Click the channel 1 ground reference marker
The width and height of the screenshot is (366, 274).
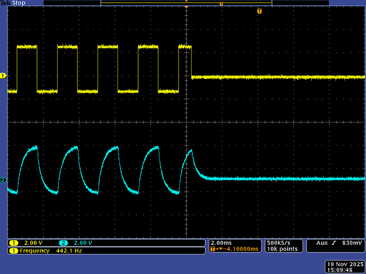pyautogui.click(x=3, y=75)
